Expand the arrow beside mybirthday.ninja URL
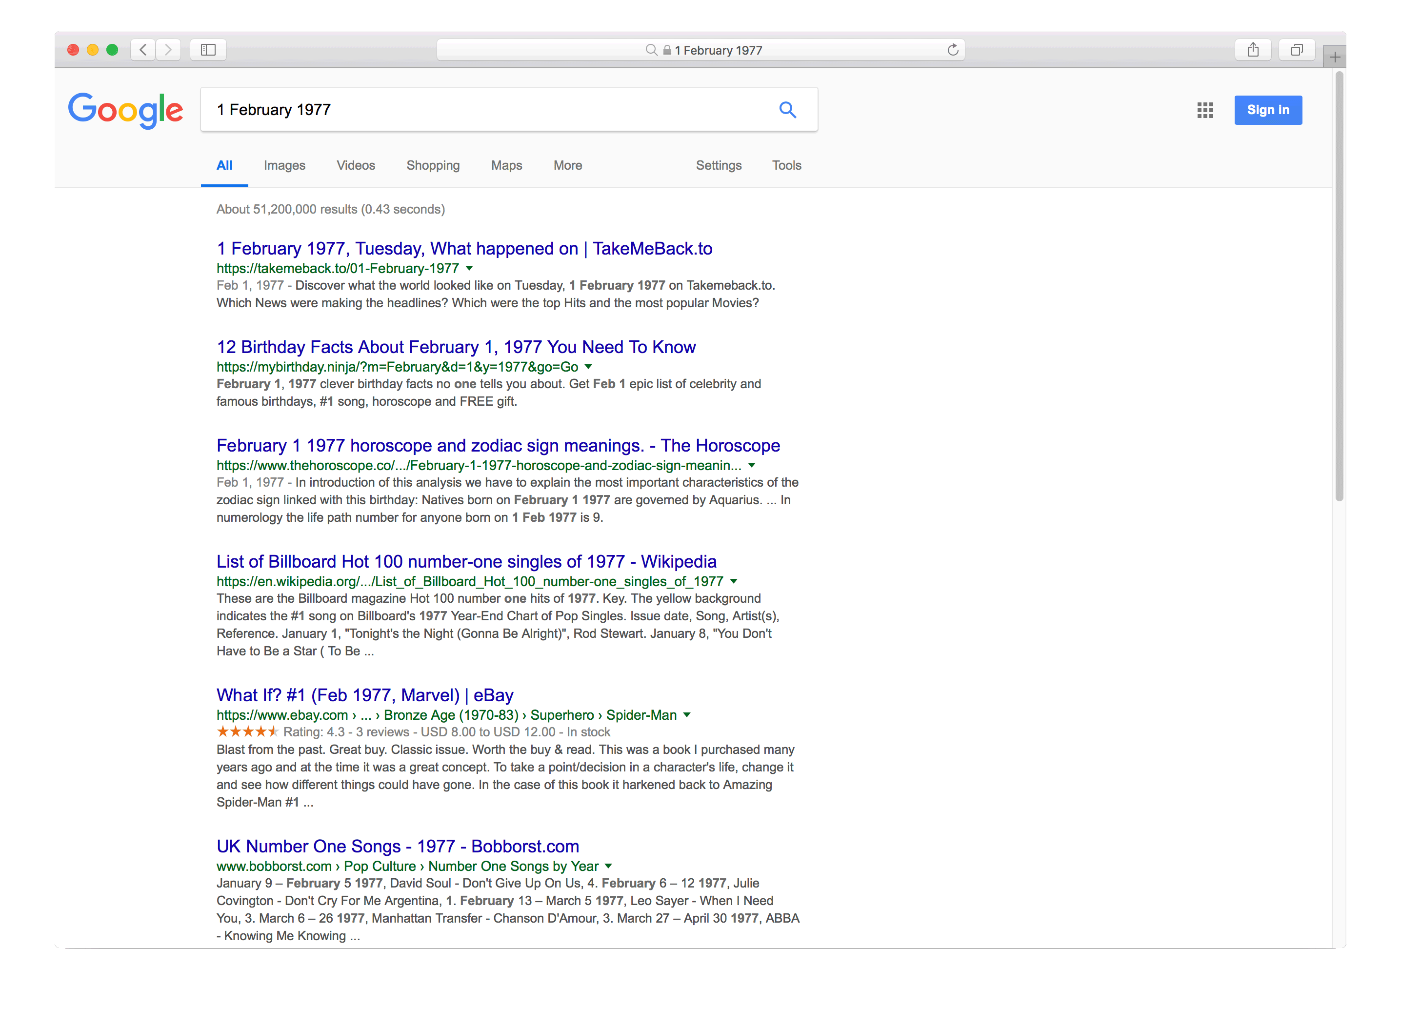The height and width of the screenshot is (1026, 1401). click(x=588, y=366)
